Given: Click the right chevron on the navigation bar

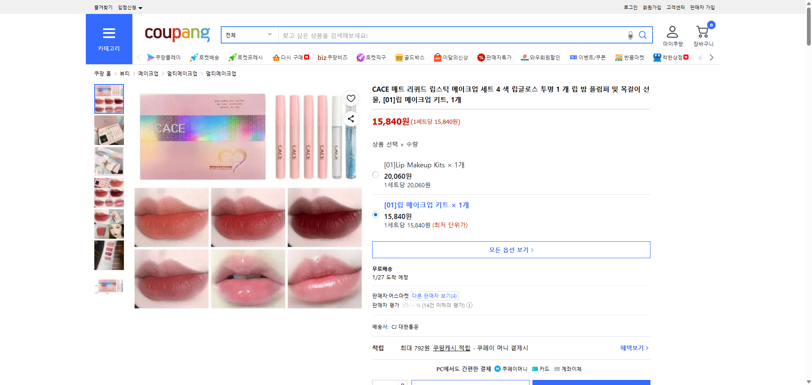Looking at the screenshot, I should coord(712,57).
